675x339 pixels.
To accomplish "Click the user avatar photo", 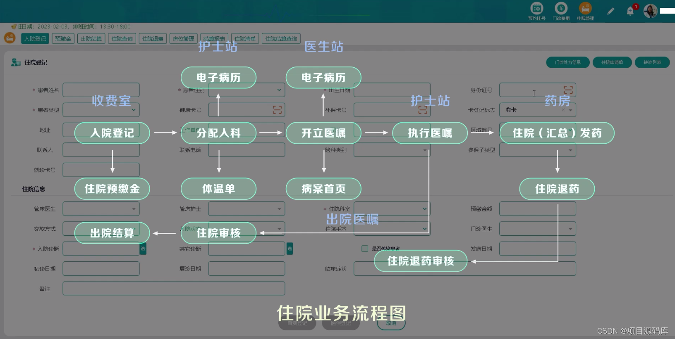I will click(x=650, y=11).
